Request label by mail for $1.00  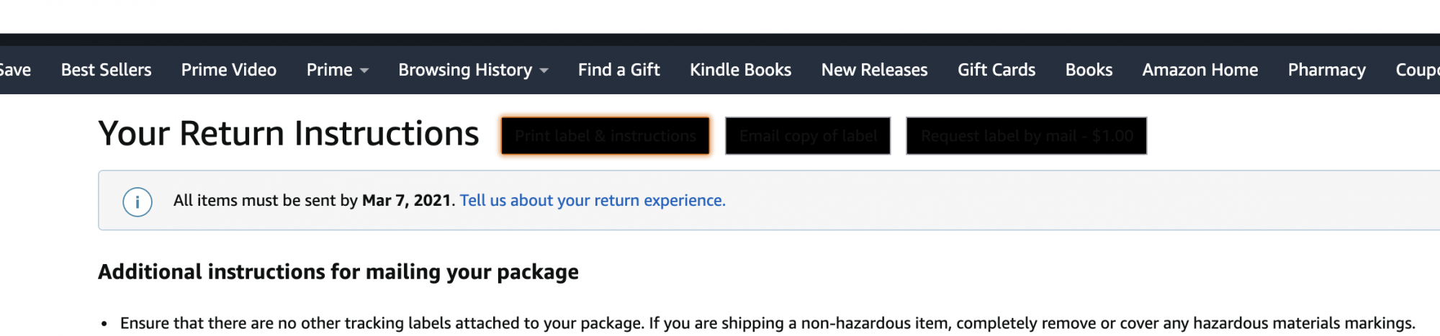[x=1026, y=136]
